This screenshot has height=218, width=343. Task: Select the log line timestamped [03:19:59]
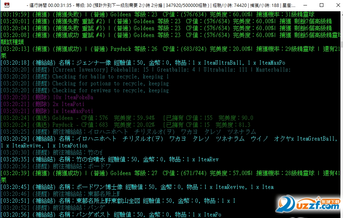[157, 15]
